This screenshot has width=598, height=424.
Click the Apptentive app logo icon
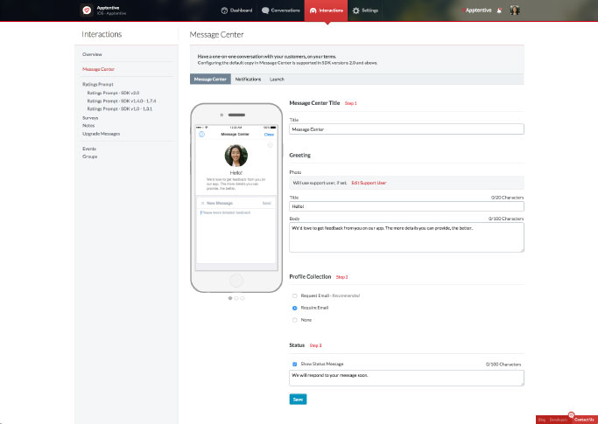pyautogui.click(x=87, y=10)
